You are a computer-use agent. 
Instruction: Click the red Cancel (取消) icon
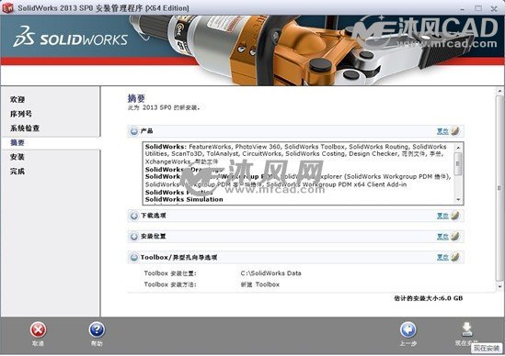click(39, 330)
